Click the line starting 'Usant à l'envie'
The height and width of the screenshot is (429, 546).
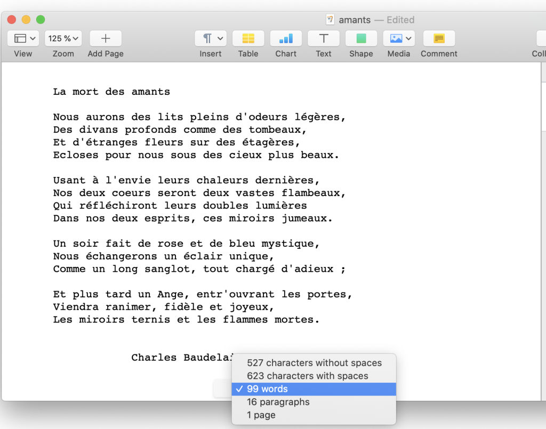[186, 180]
